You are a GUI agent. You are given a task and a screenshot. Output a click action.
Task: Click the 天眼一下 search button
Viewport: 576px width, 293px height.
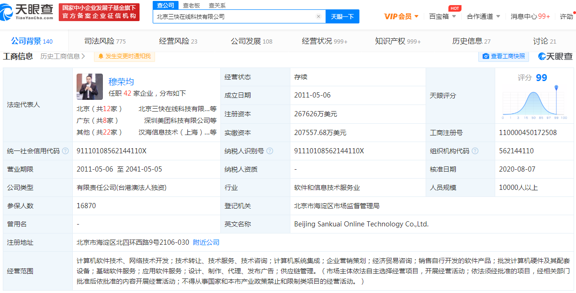click(342, 16)
